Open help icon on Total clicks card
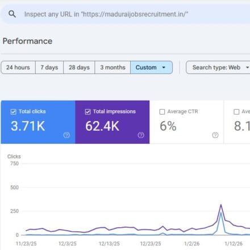Screen dimensions: 250x250 (x=66, y=135)
